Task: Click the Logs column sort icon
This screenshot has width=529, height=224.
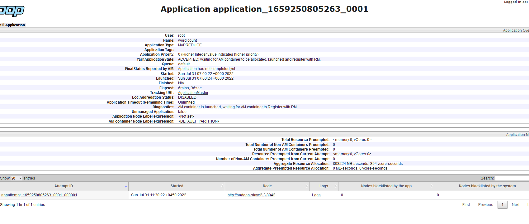Action: click(336, 186)
